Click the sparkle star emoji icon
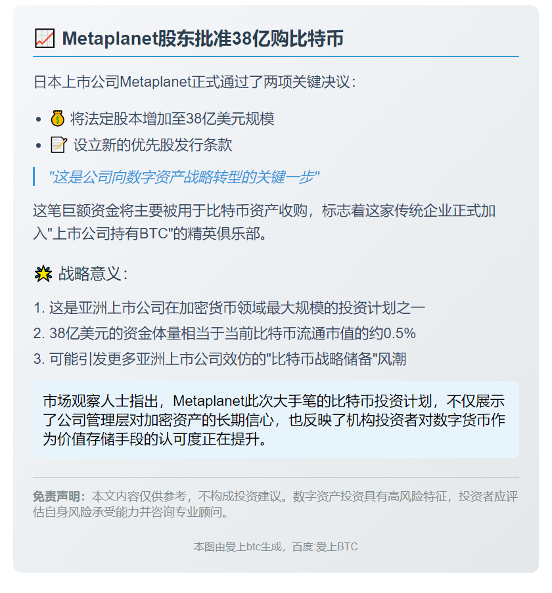 click(43, 274)
